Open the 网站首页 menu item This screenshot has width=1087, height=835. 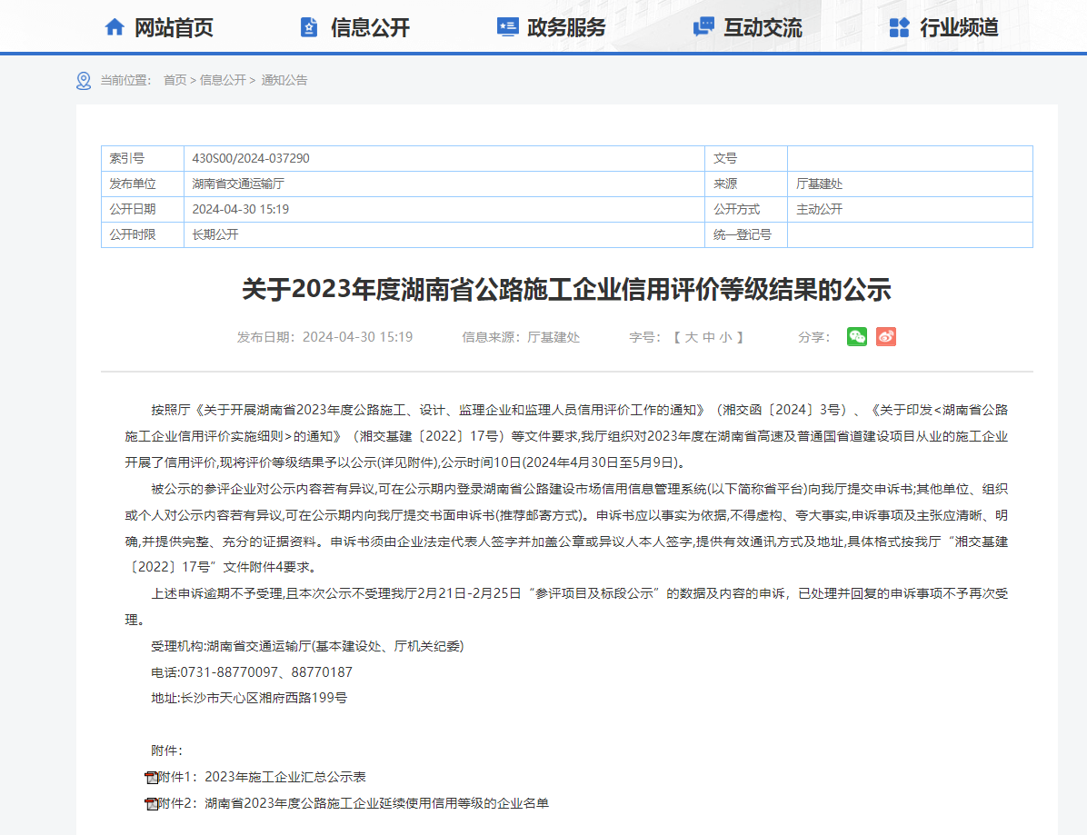(x=174, y=27)
